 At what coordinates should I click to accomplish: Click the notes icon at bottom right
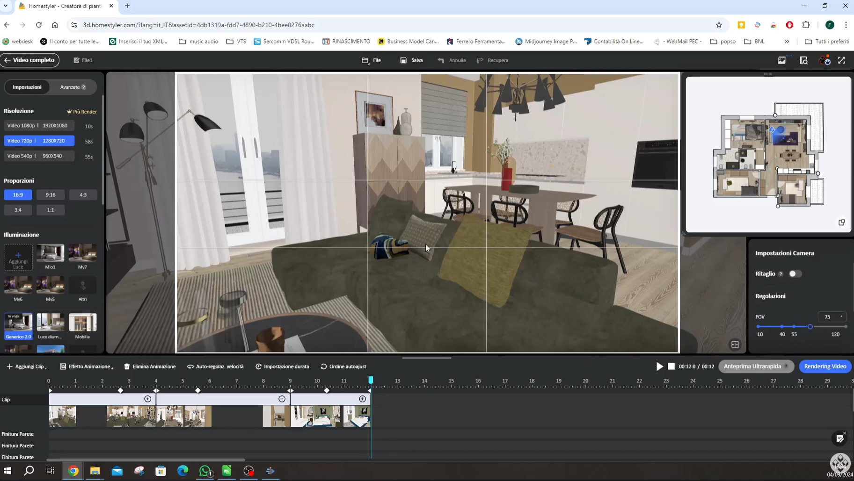click(x=840, y=438)
